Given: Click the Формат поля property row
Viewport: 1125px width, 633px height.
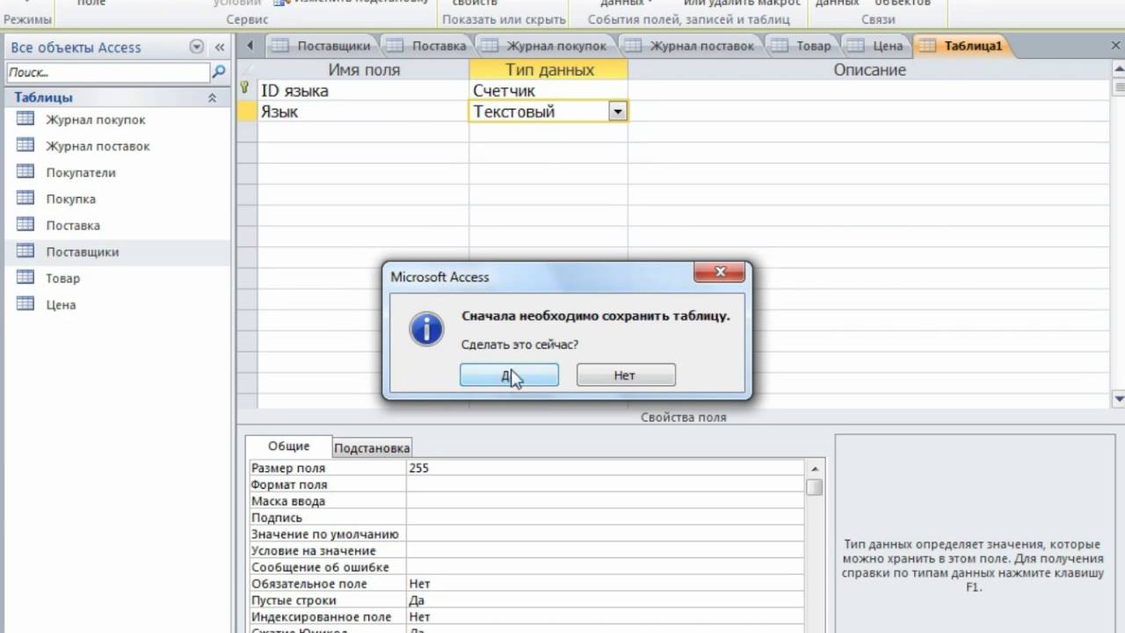Looking at the screenshot, I should (x=526, y=484).
